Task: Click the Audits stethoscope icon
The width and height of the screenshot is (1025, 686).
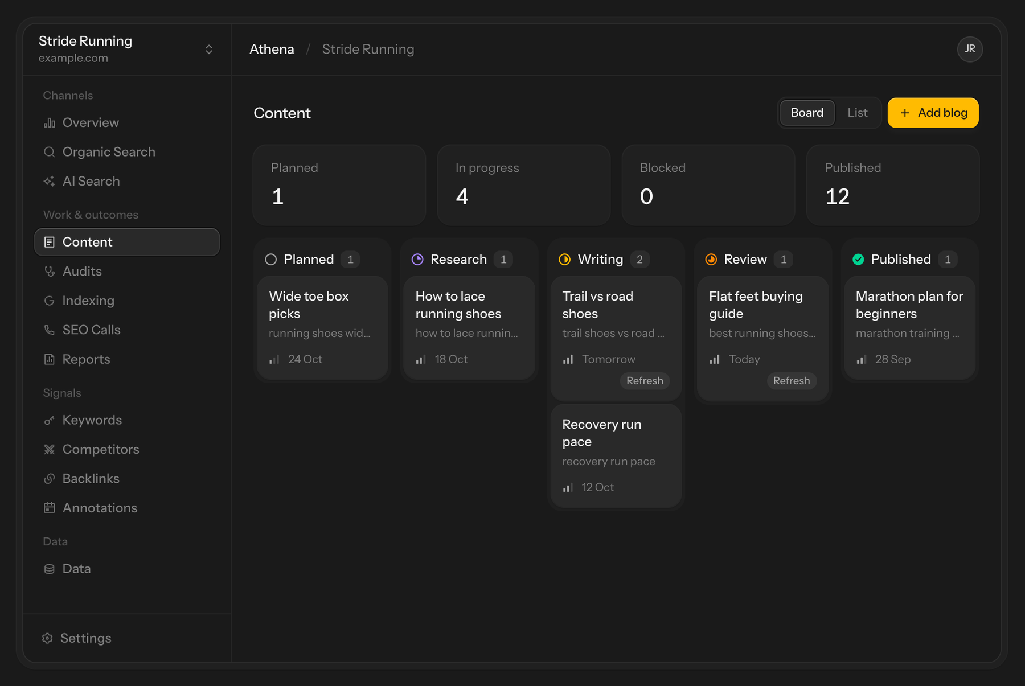Action: click(x=50, y=272)
